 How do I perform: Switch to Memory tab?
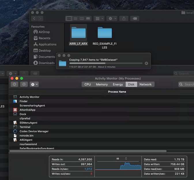coord(102,84)
